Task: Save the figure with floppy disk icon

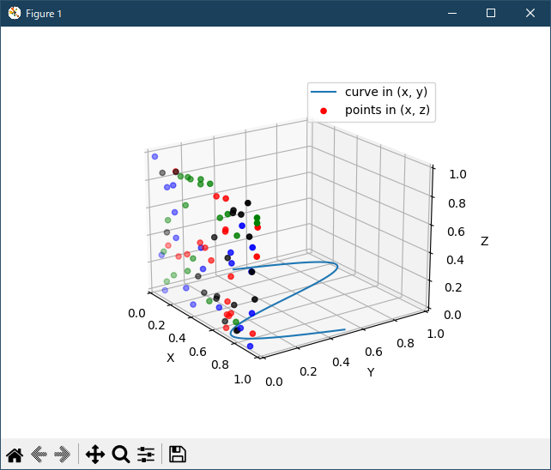Action: pos(178,455)
